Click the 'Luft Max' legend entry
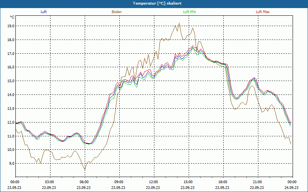The height and width of the screenshot is (192, 308). coord(263,12)
